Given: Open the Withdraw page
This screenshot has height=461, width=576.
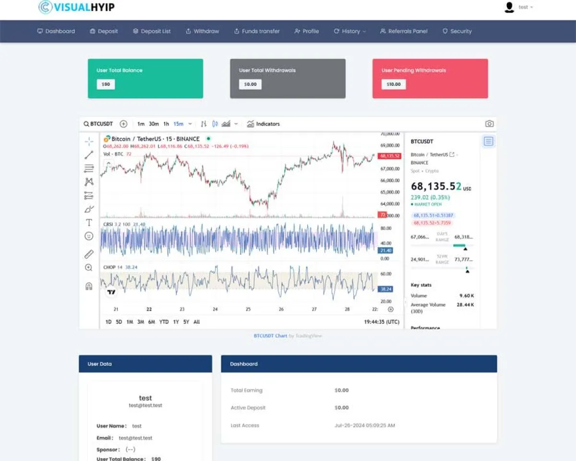Looking at the screenshot, I should tap(202, 31).
